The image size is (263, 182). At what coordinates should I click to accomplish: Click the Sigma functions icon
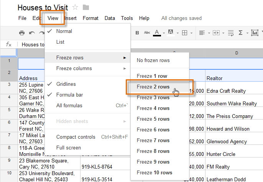click(240, 33)
